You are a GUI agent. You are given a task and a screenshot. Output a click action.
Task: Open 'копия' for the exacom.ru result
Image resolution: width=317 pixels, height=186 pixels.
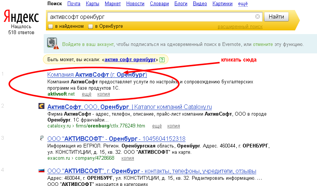click(127, 158)
